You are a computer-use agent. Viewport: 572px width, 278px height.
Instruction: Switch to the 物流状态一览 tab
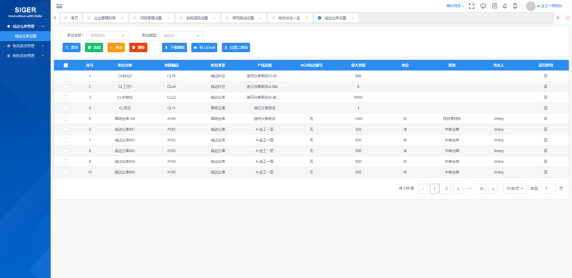[289, 18]
